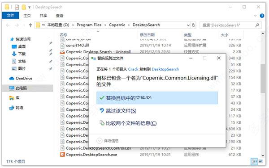This screenshot has height=168, width=269.
Task: Open the quick access toolbar dropdown arrow
Action: 29,7
